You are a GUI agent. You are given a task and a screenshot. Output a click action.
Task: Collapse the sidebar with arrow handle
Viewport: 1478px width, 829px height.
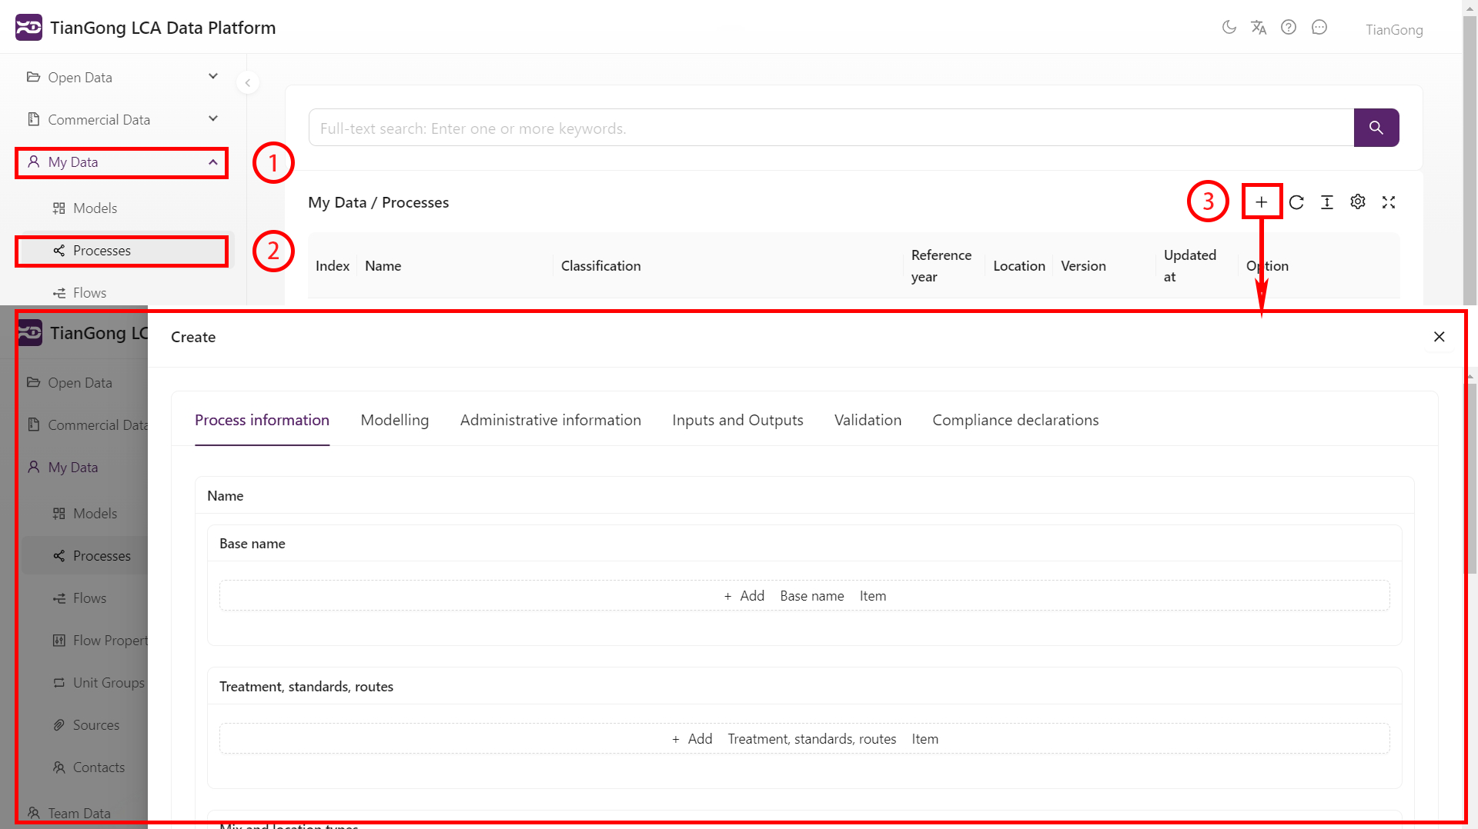click(248, 83)
